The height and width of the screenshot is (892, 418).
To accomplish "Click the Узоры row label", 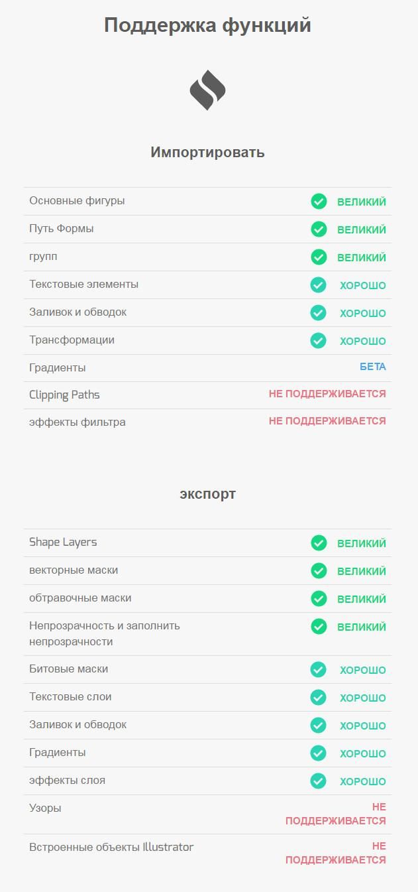I will pos(45,808).
